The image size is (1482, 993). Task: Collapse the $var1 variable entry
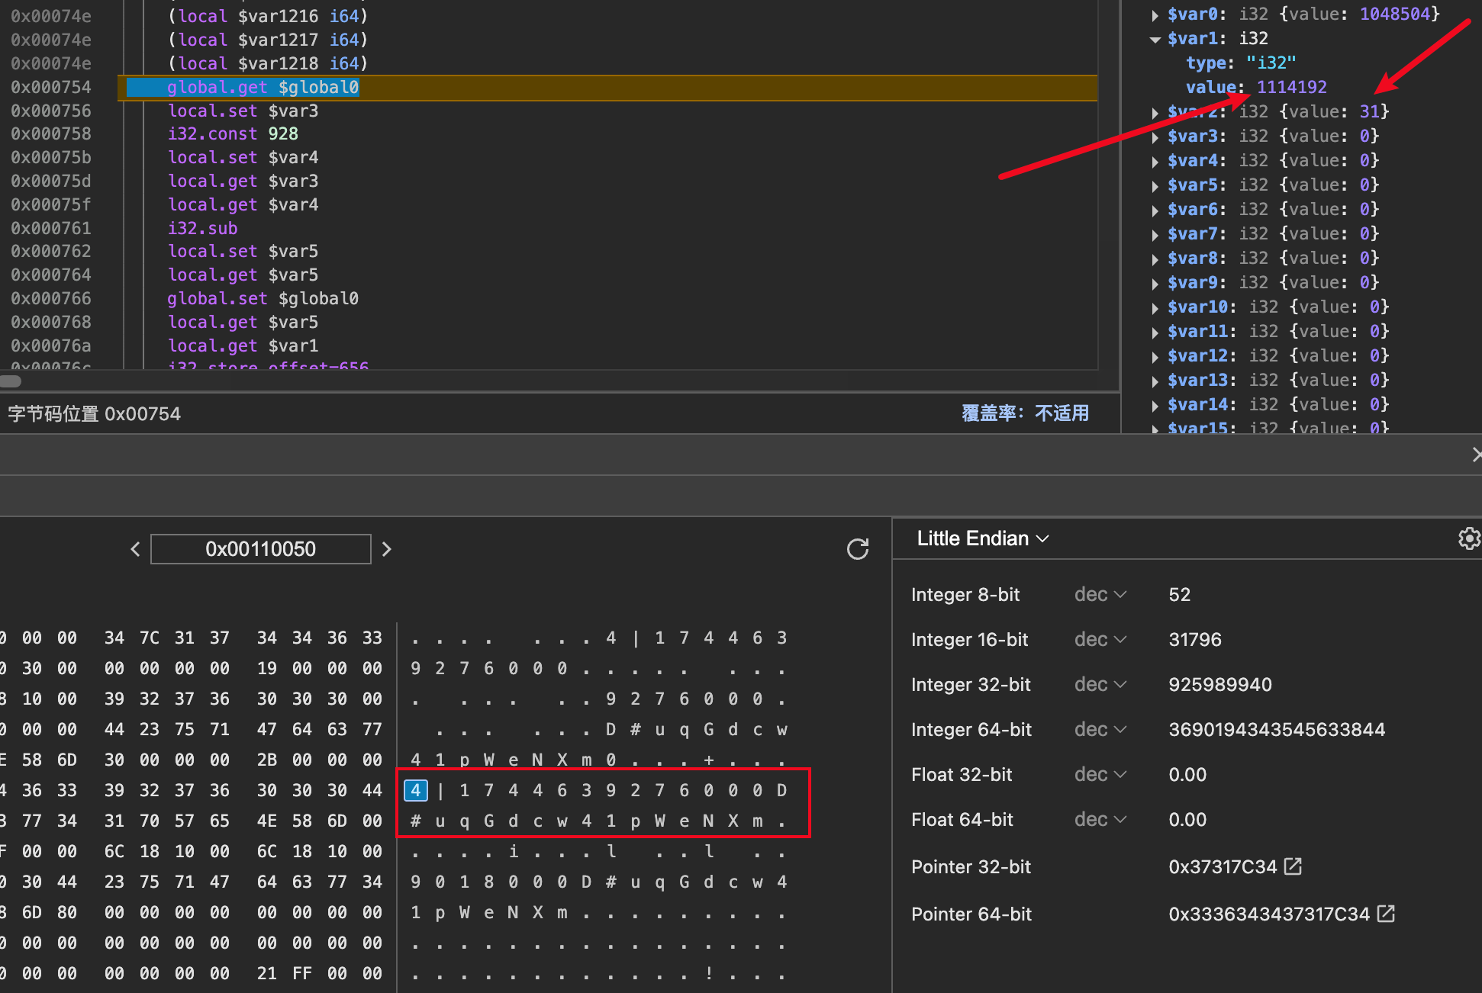click(x=1155, y=39)
